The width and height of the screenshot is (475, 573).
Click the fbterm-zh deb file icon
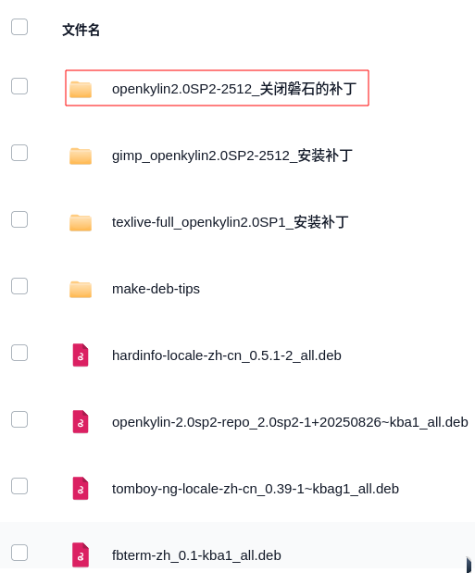tap(81, 554)
